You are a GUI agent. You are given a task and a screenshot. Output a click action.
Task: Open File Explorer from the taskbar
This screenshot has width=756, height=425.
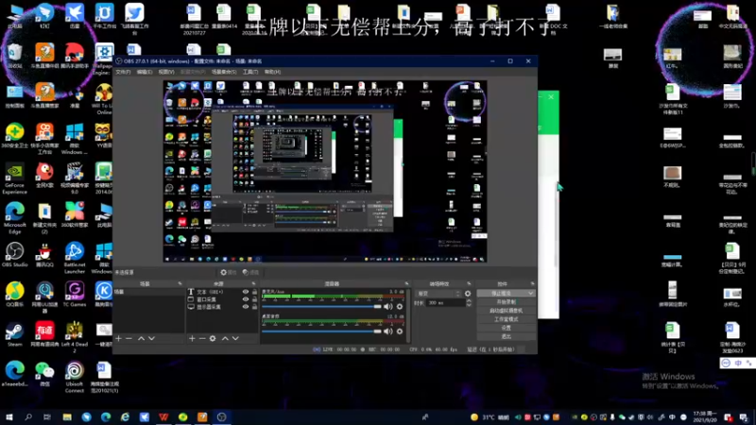pos(67,417)
